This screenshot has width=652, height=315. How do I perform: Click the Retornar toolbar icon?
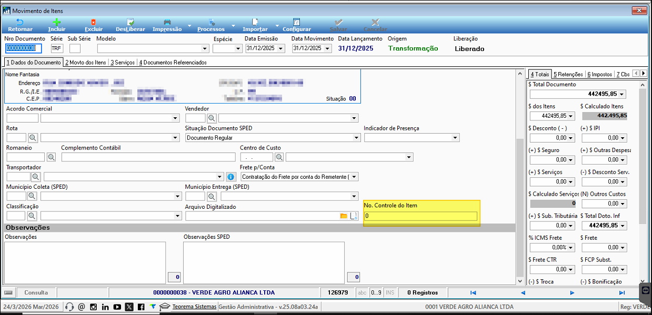coord(20,22)
